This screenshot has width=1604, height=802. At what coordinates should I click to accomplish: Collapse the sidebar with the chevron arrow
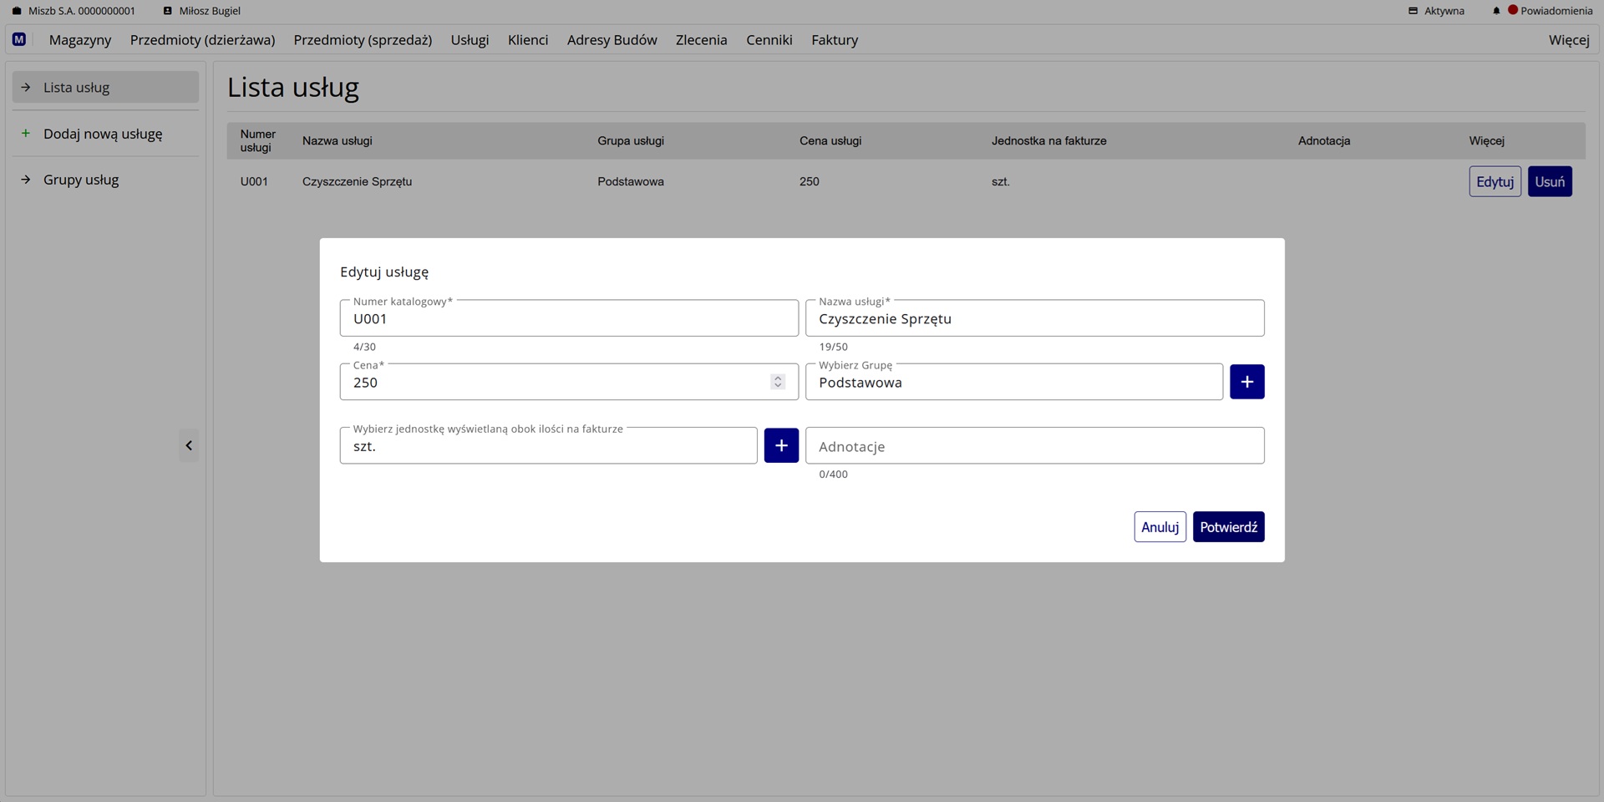click(189, 445)
